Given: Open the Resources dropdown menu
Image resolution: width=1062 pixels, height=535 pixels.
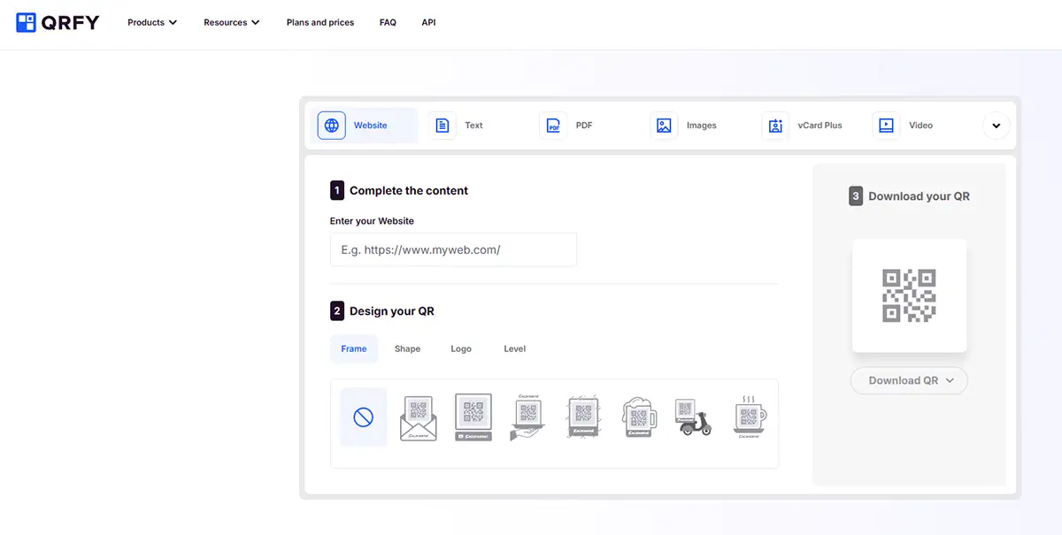Looking at the screenshot, I should tap(231, 22).
